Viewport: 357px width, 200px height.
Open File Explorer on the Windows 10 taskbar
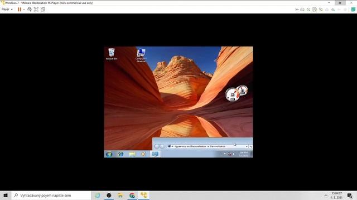(120, 195)
